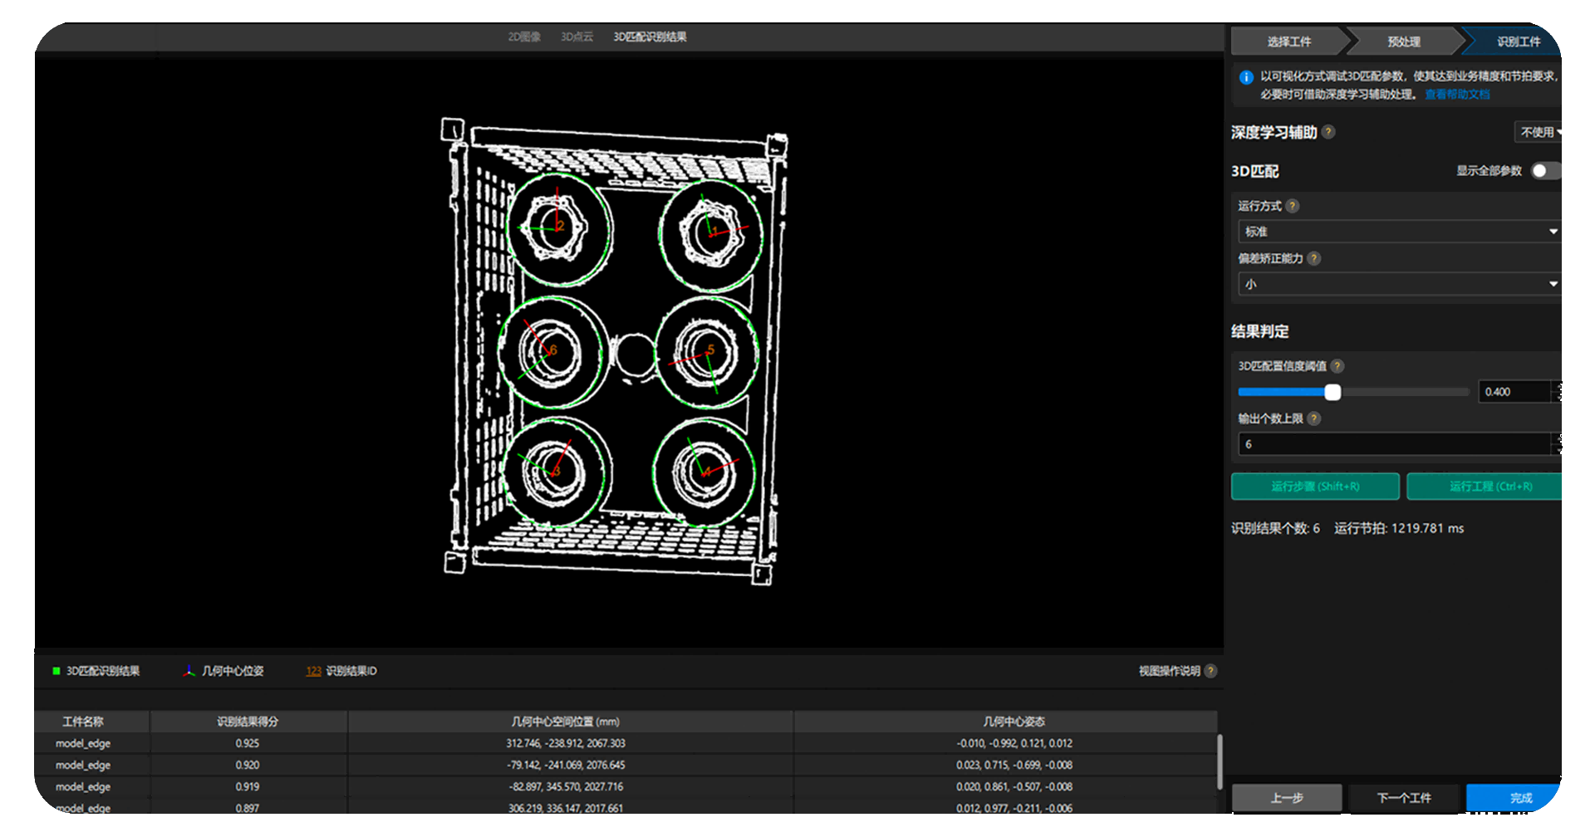Toggle the 显示全部参数 switch
This screenshot has height=832, width=1595.
pos(1546,171)
